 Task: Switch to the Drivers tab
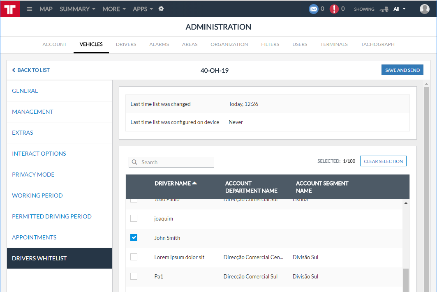click(126, 44)
